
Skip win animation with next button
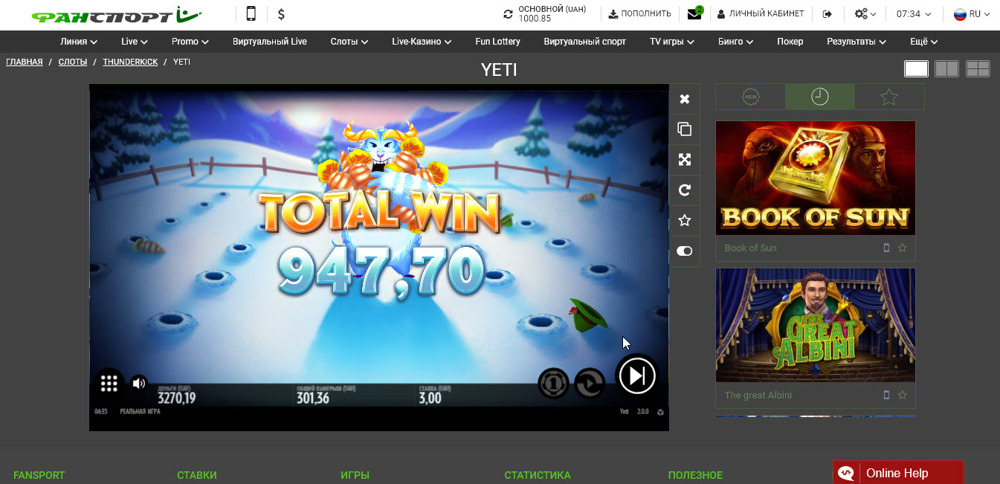637,375
